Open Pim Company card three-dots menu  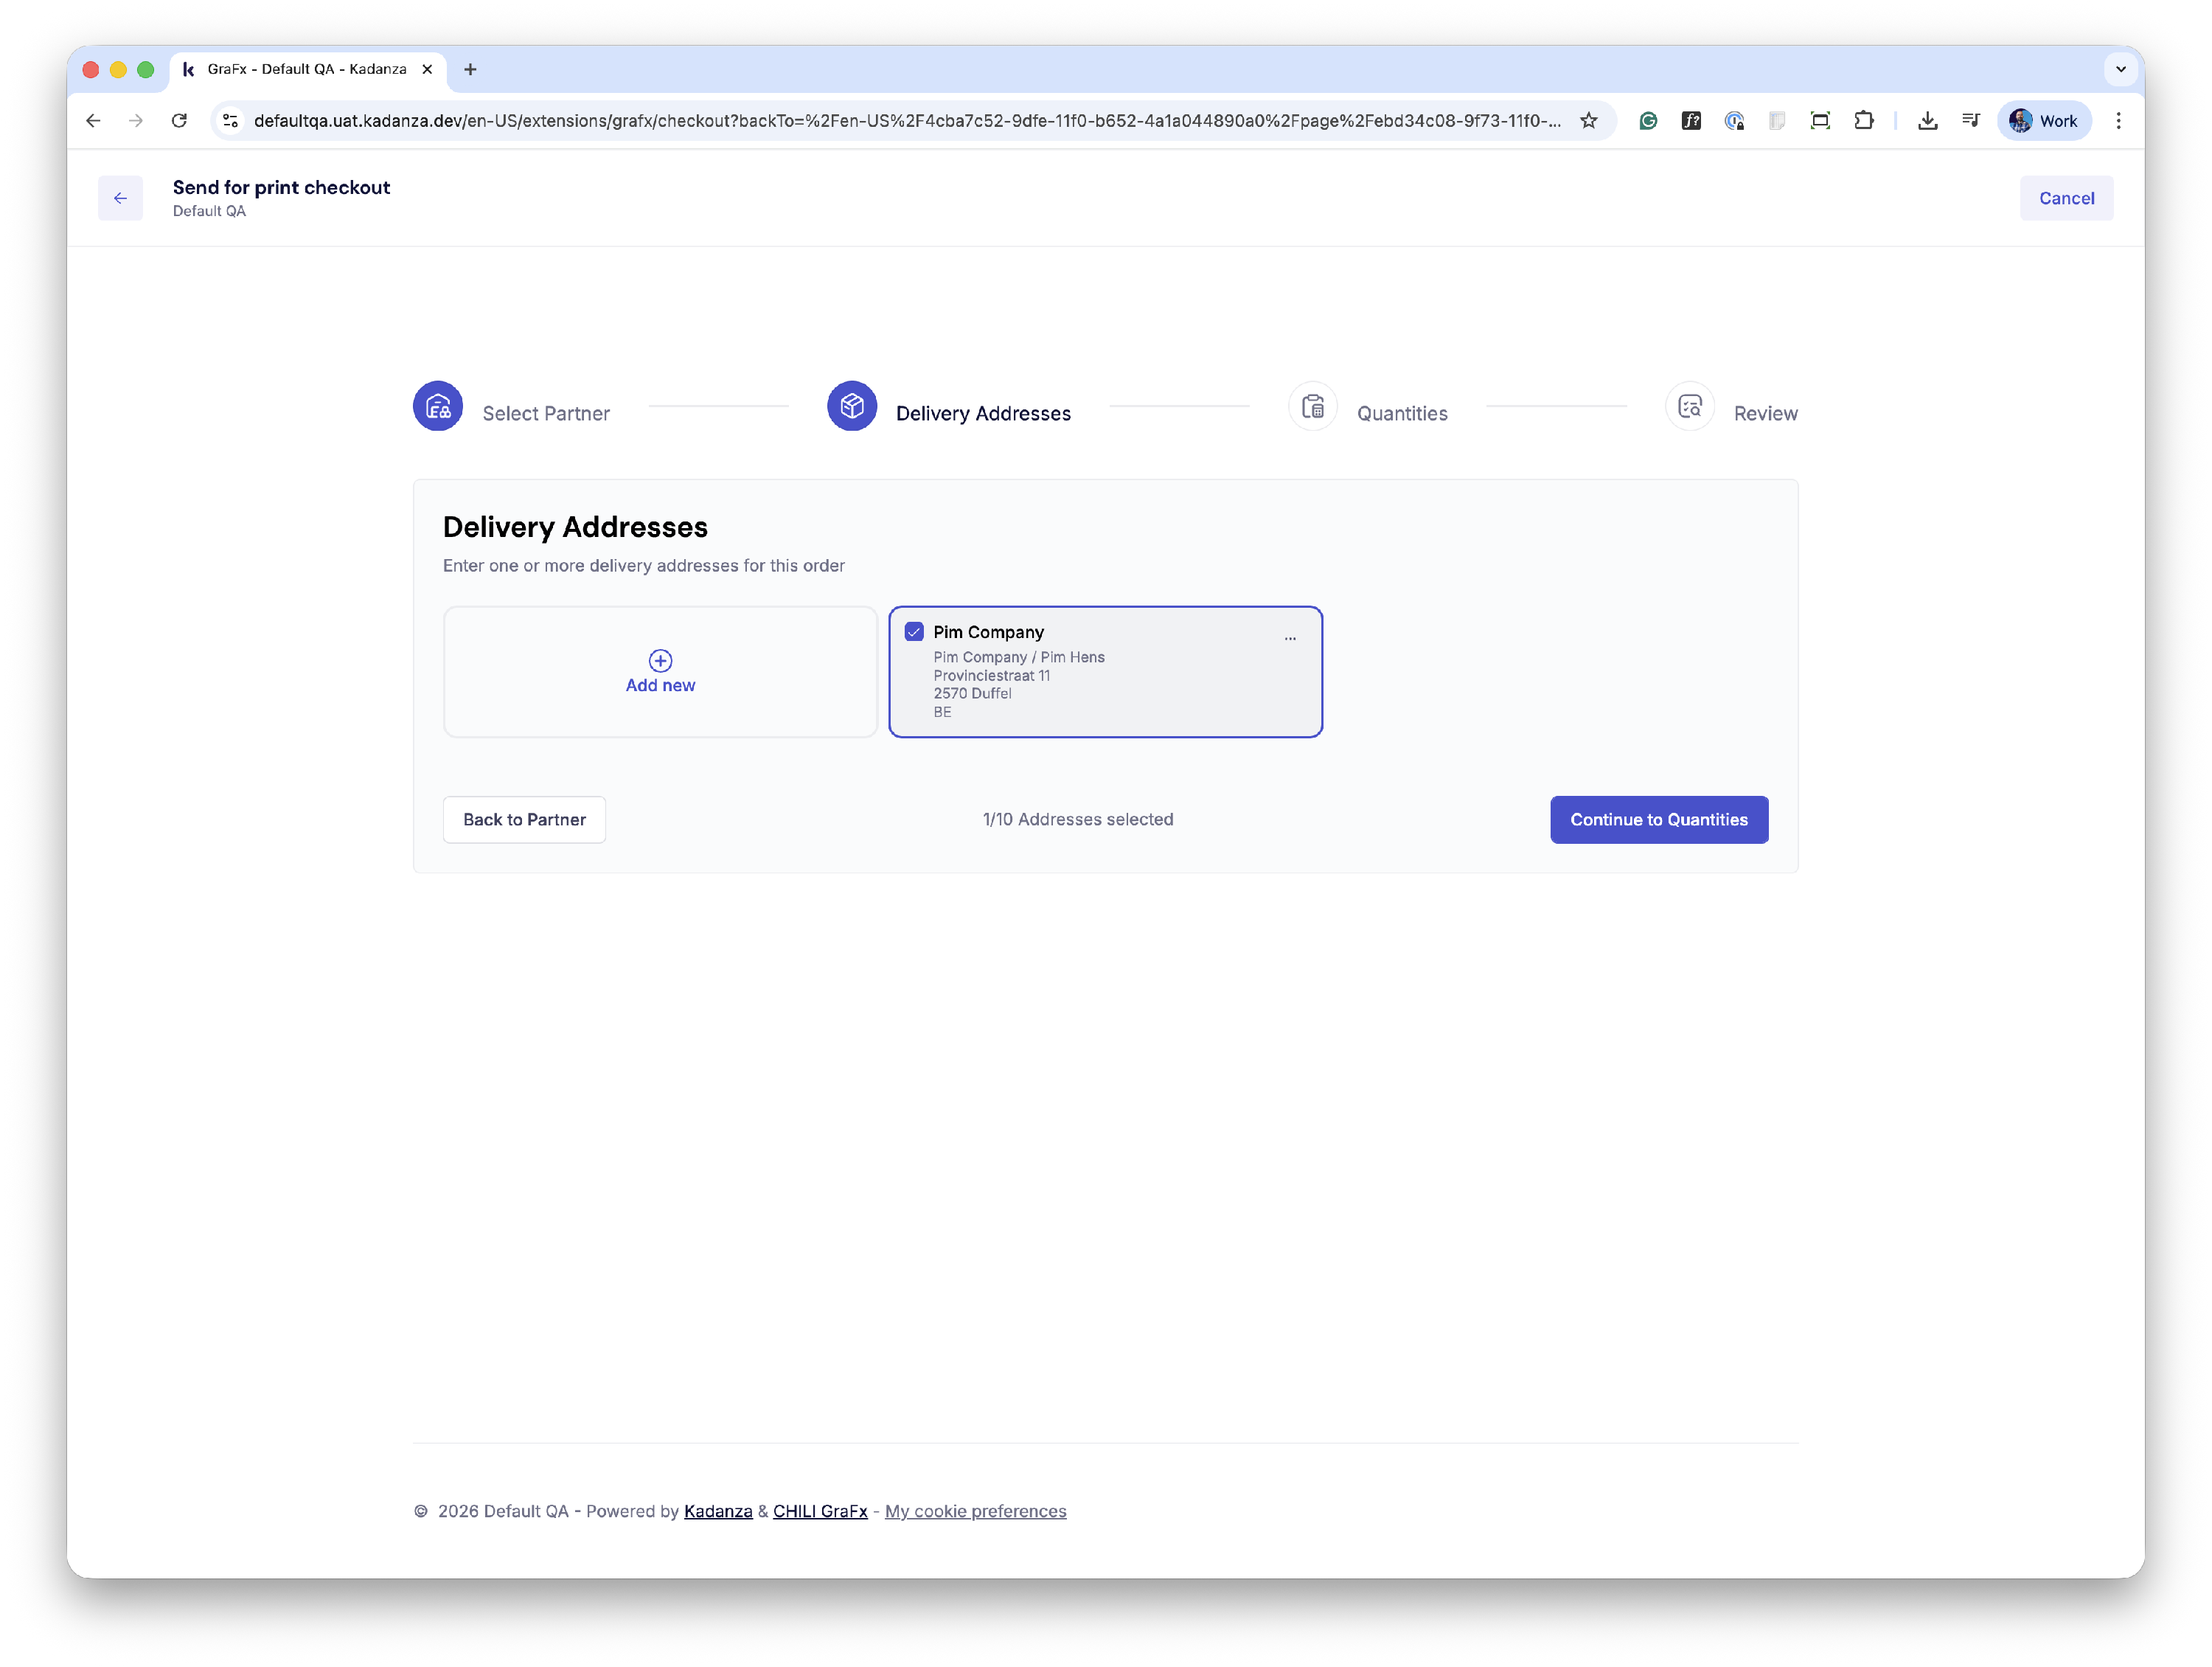1290,637
